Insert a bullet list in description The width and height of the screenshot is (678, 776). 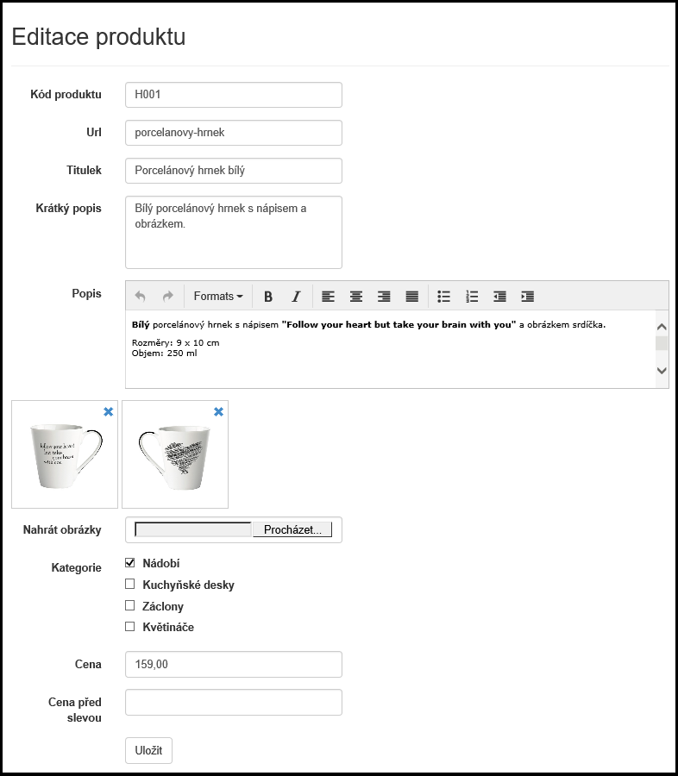click(444, 296)
